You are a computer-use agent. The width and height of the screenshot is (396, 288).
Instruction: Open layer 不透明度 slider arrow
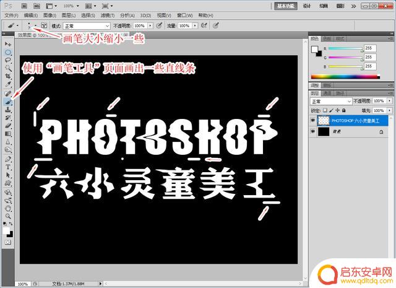click(390, 101)
